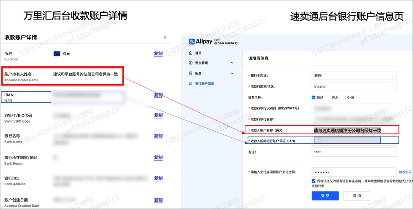Open the 收款行国家/地区 Ireland dropdown
The image size is (413, 209).
click(x=354, y=87)
